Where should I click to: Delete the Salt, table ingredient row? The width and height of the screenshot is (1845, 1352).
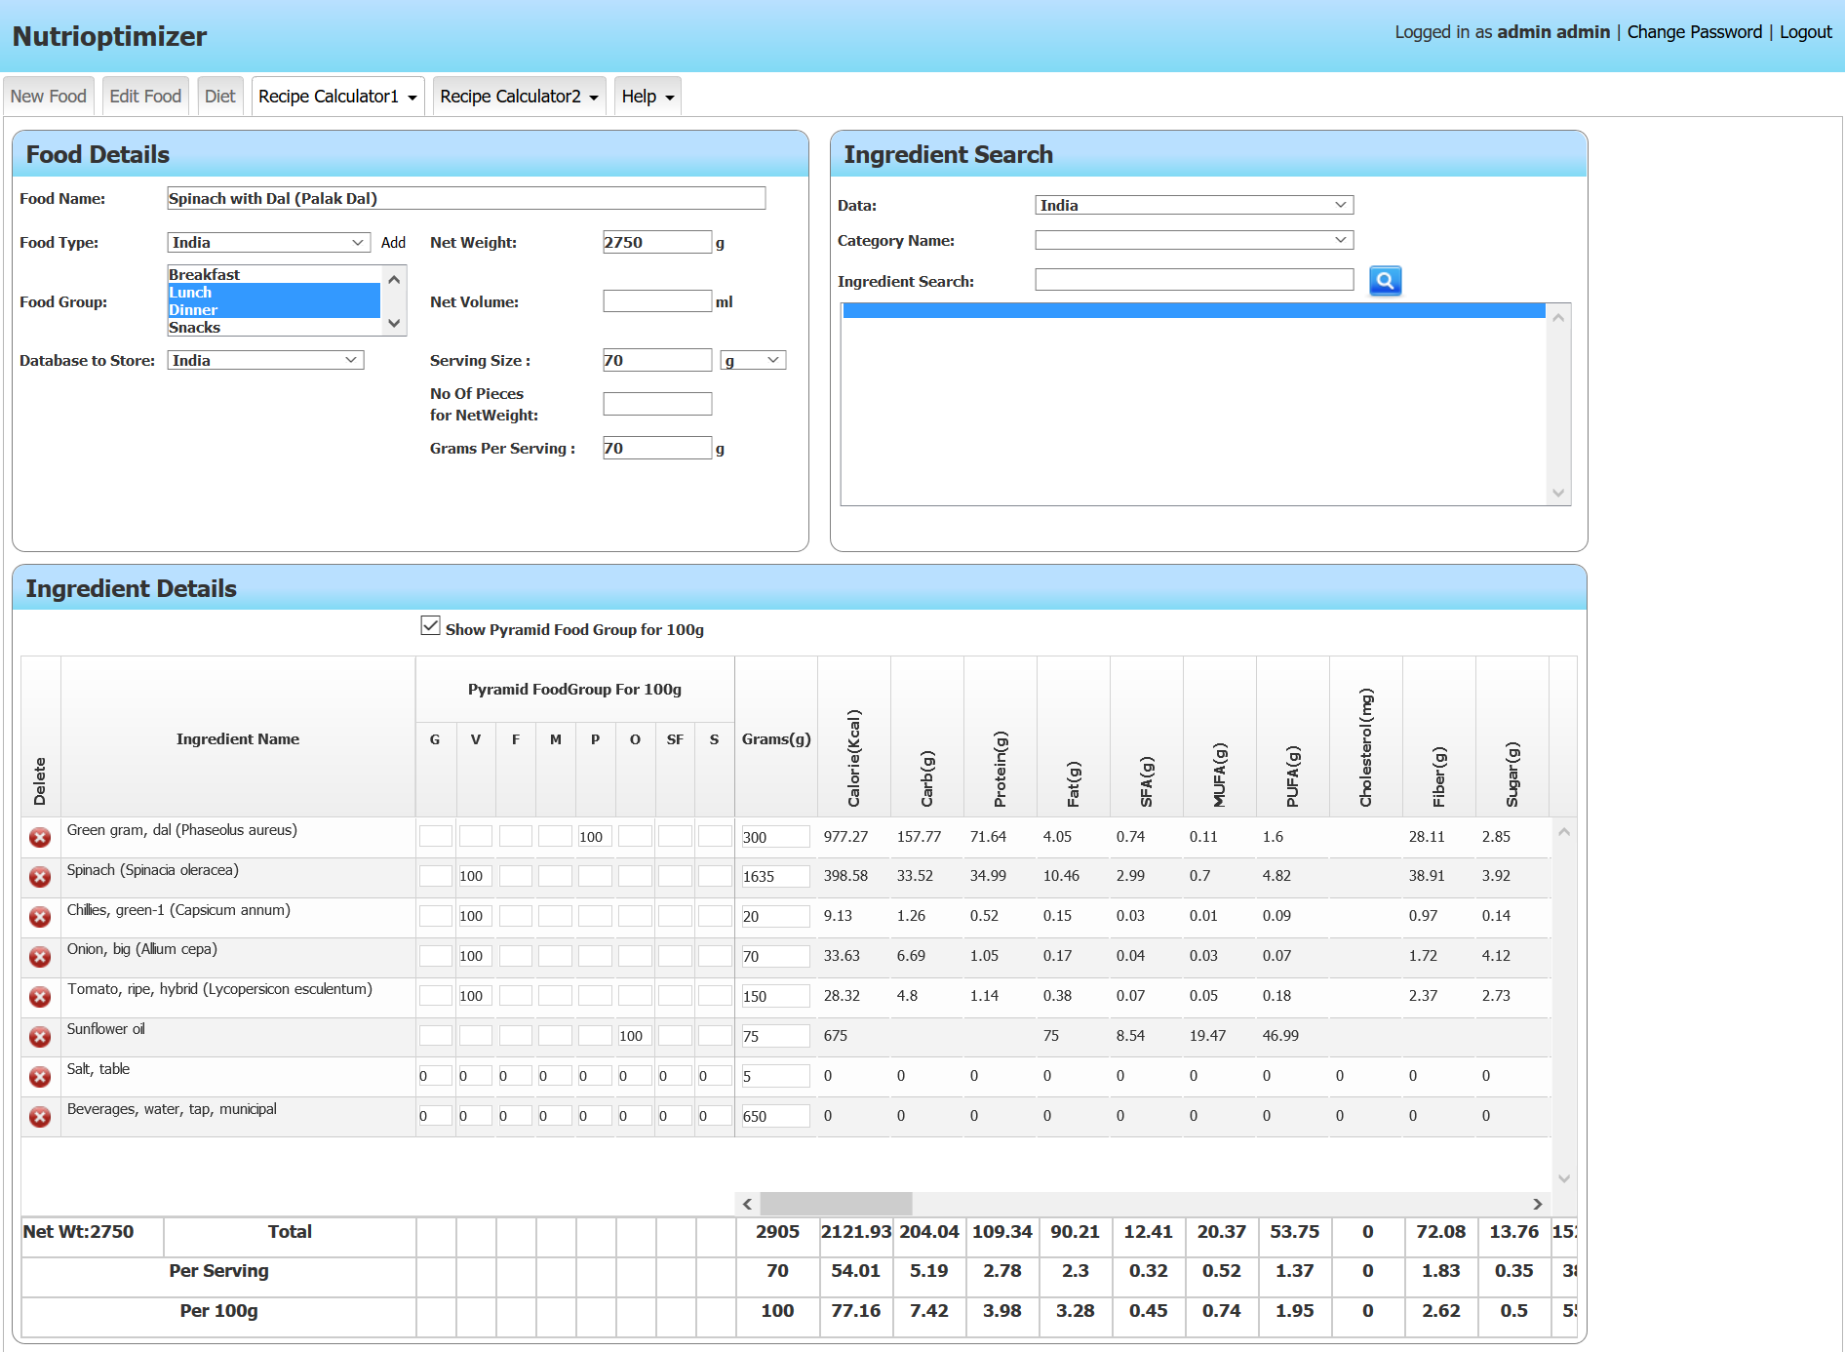40,1077
